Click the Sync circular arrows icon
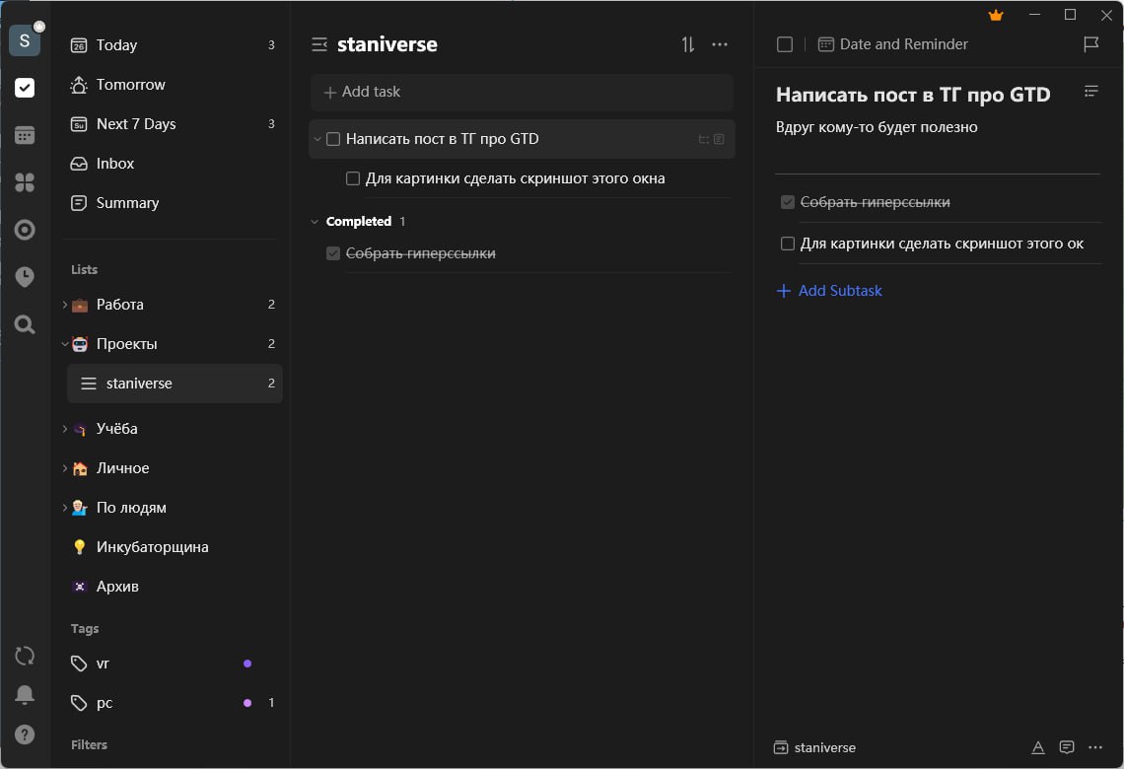This screenshot has height=769, width=1124. [x=25, y=656]
